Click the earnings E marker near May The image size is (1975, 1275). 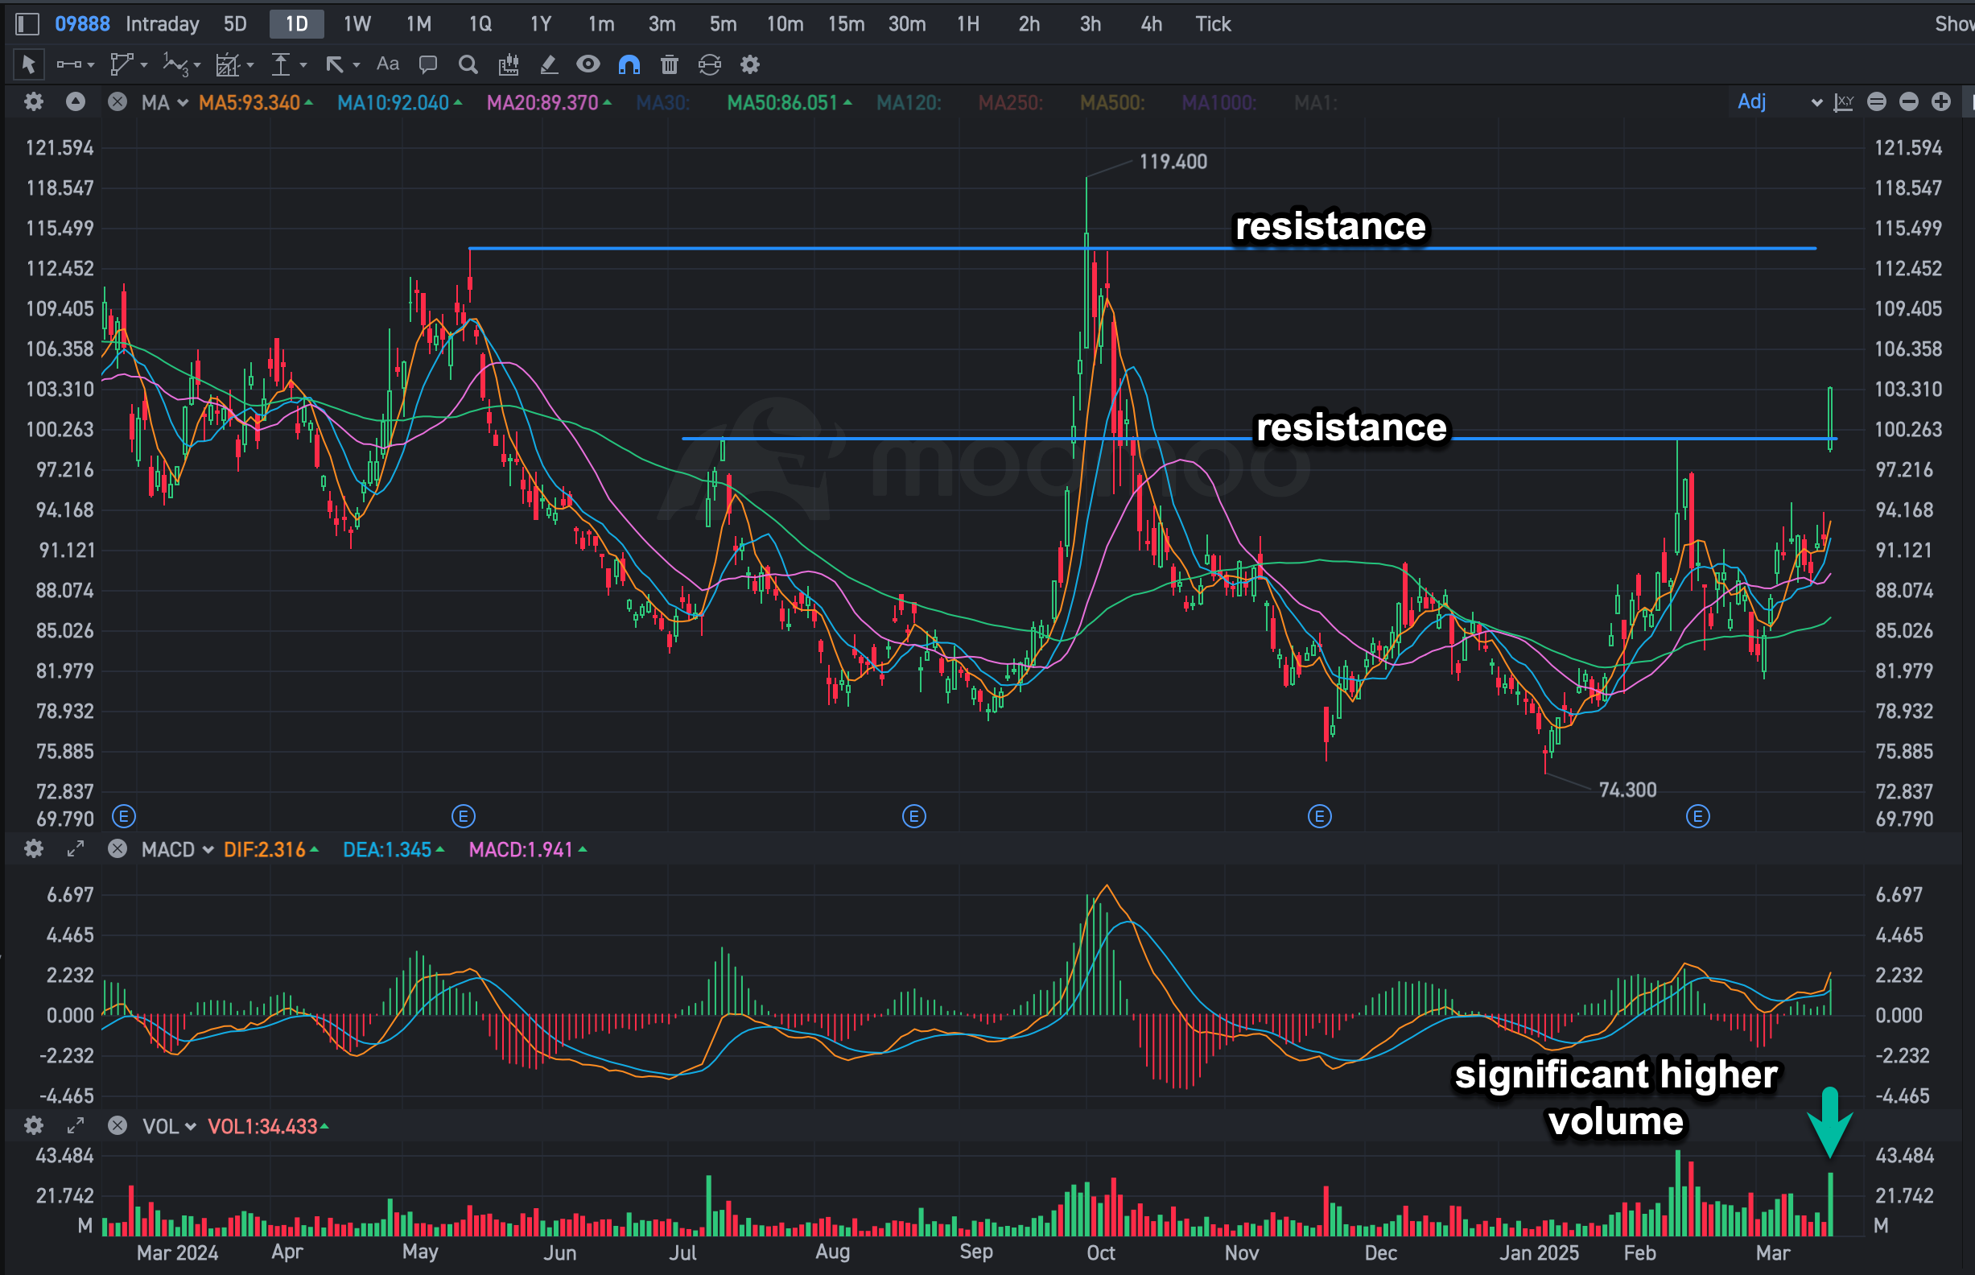[463, 817]
